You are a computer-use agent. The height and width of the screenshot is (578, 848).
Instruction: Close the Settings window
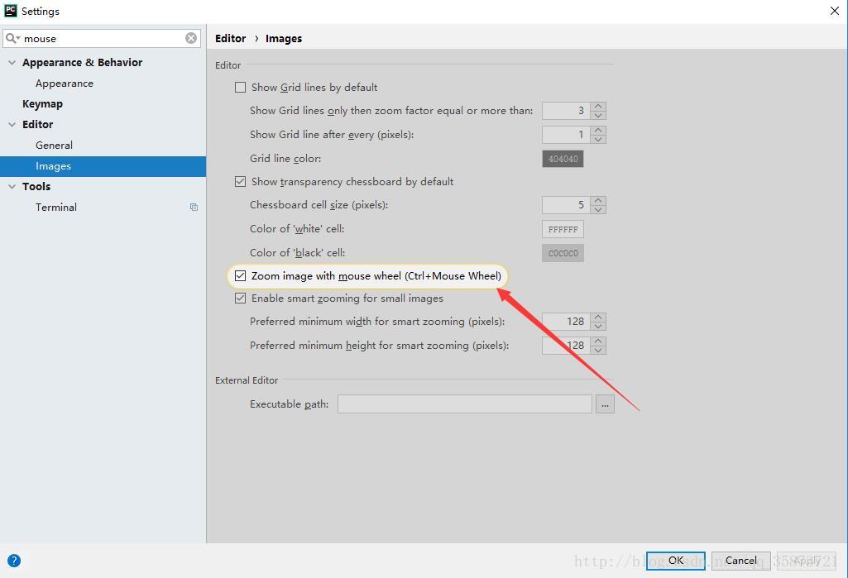point(835,11)
